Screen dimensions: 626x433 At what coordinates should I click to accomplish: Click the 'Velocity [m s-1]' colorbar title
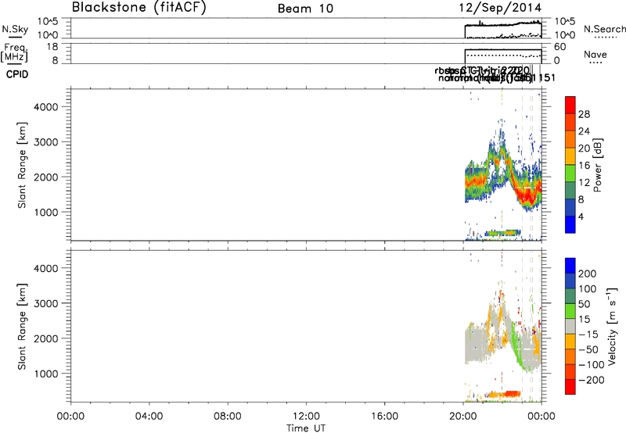click(x=611, y=326)
